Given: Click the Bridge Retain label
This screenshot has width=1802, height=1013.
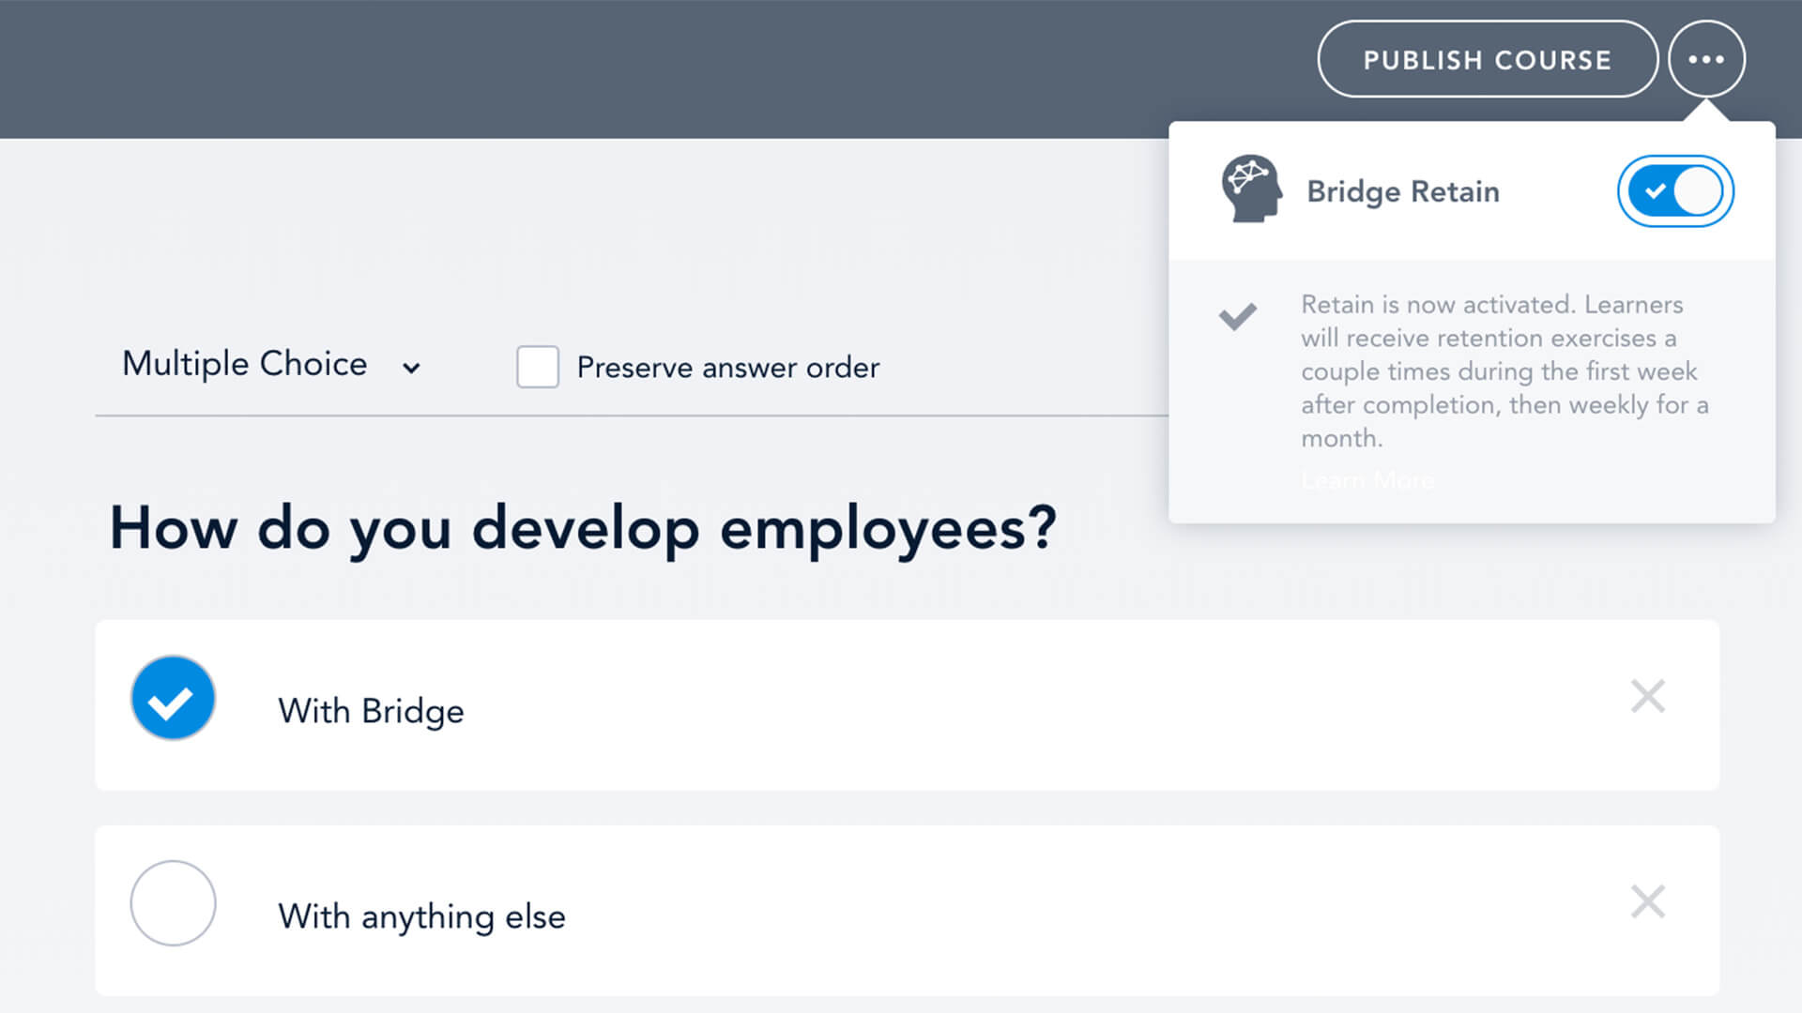Looking at the screenshot, I should pos(1403,191).
